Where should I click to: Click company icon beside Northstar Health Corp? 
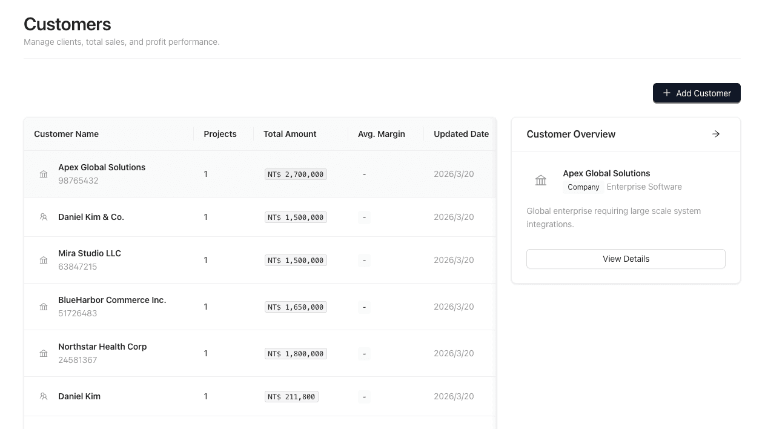tap(44, 353)
